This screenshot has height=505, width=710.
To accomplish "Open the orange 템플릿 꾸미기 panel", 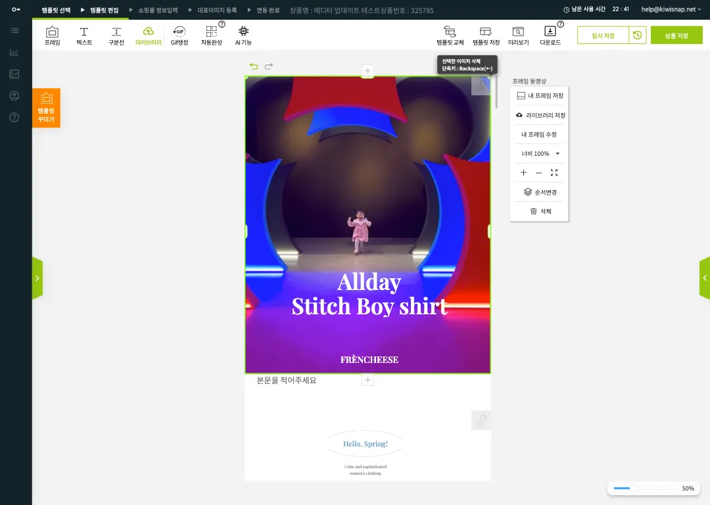I will tap(46, 108).
